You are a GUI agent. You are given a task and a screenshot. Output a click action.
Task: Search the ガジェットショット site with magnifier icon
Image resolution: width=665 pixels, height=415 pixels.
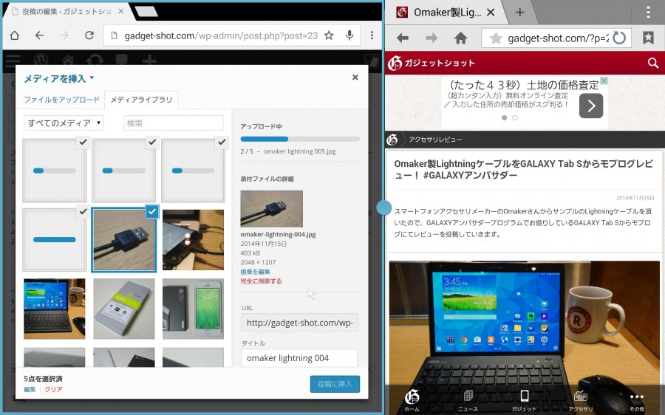[x=653, y=64]
